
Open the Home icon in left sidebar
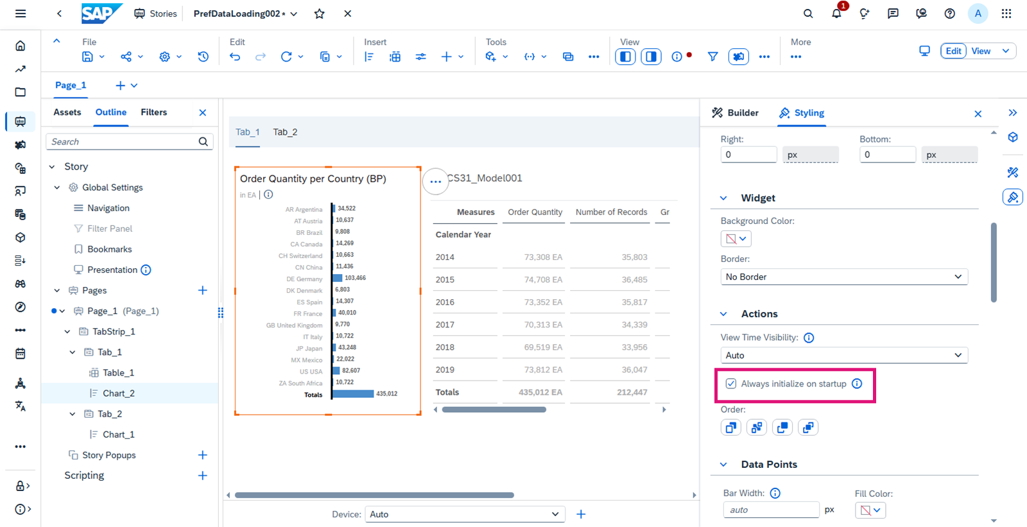21,46
